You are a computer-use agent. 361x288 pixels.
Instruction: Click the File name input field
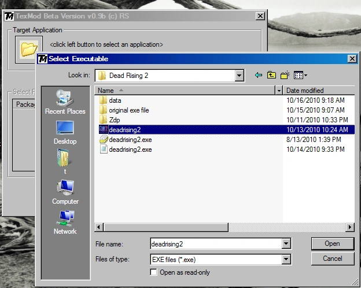216,244
